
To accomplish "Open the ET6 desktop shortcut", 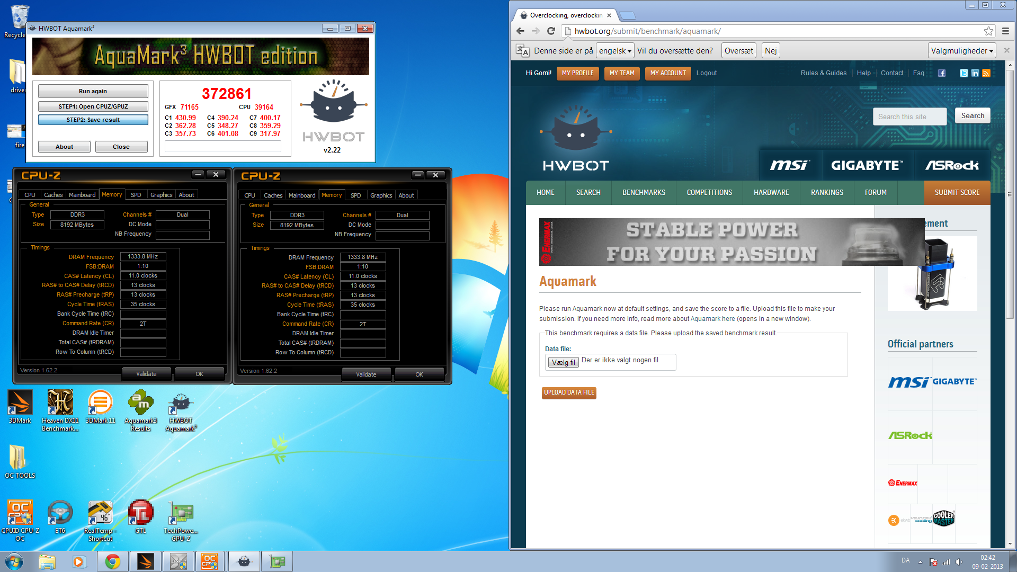I will 60,517.
